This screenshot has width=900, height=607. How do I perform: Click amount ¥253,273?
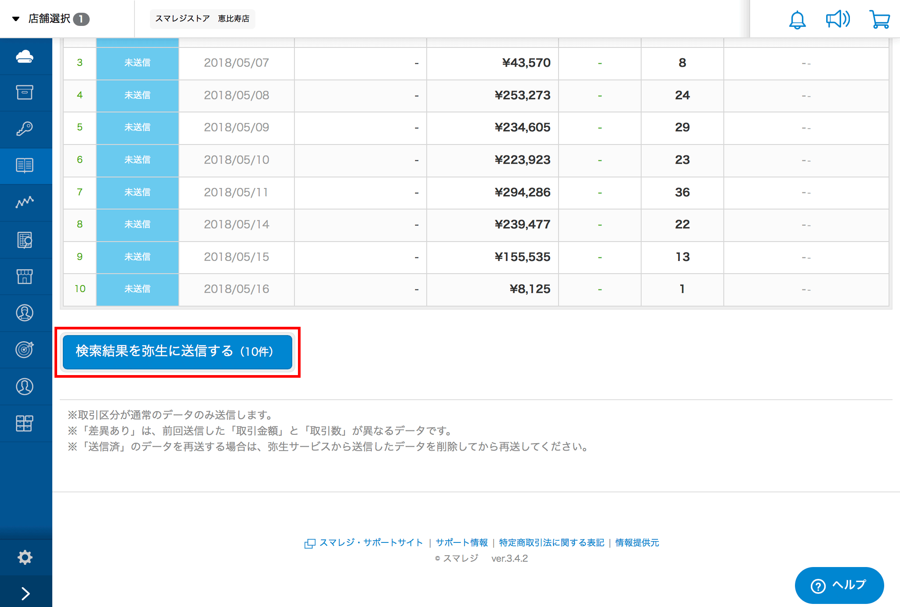click(523, 95)
